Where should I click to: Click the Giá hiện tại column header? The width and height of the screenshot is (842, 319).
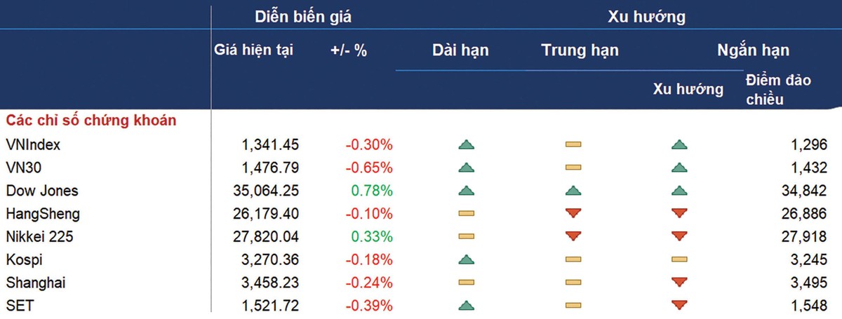(x=254, y=50)
